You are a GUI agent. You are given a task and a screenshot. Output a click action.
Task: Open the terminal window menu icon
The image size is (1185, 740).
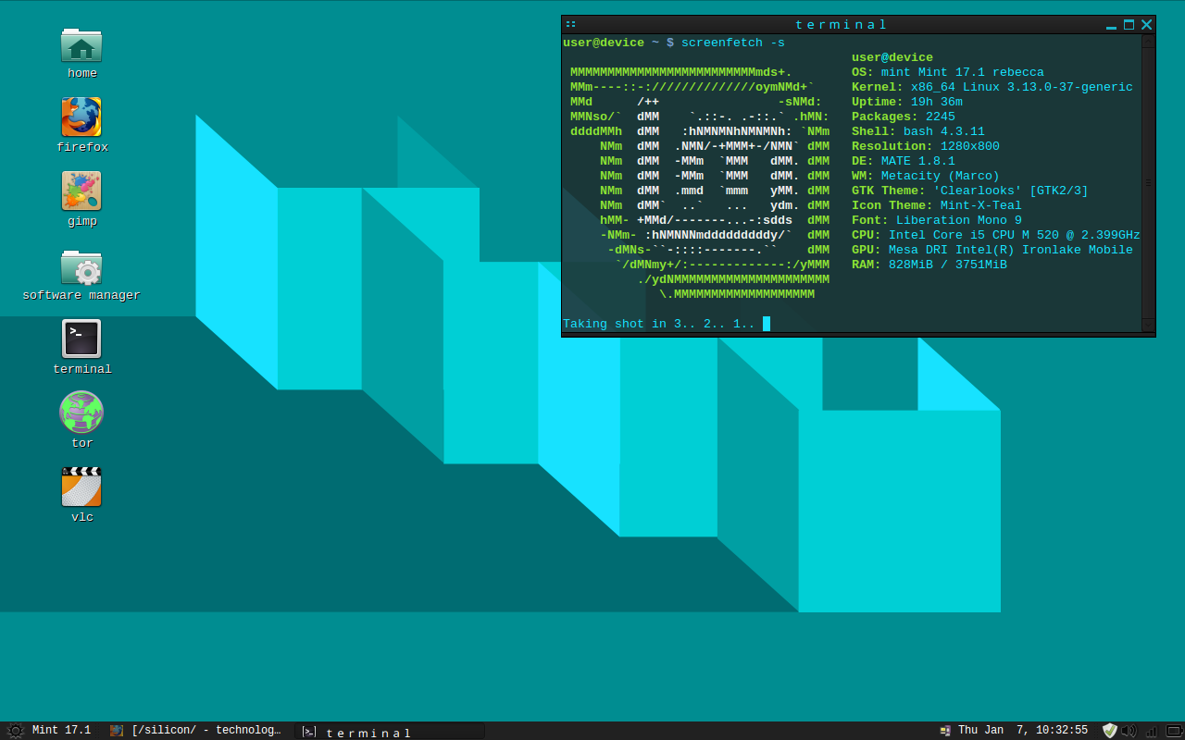(571, 25)
